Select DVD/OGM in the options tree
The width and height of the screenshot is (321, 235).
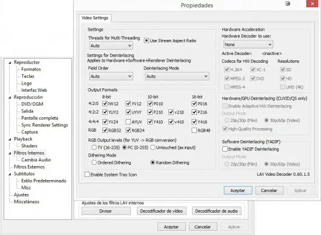[32, 104]
